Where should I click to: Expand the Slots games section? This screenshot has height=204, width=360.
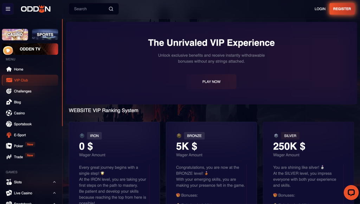[54, 182]
